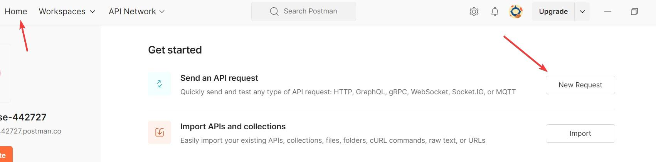This screenshot has width=656, height=162.
Task: Go to the Home tab
Action: tap(16, 12)
